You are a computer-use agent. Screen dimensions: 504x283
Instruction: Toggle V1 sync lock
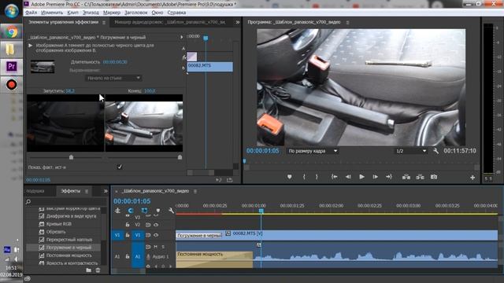[148, 235]
